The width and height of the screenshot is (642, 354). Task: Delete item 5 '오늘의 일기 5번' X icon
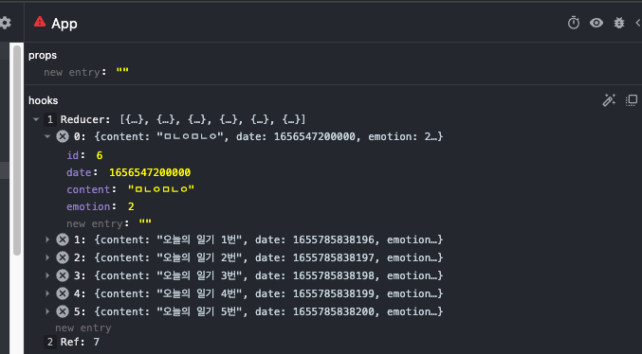pyautogui.click(x=63, y=311)
